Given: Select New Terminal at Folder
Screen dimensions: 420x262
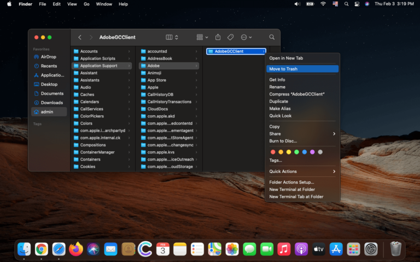Looking at the screenshot, I should point(302,189).
